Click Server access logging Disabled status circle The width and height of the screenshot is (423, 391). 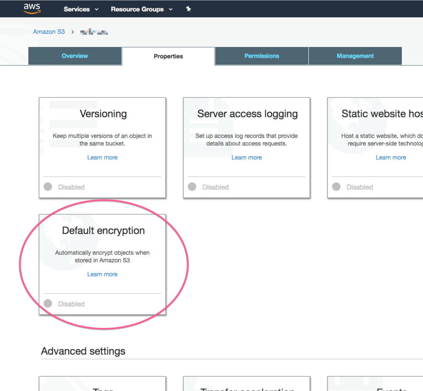coord(192,187)
